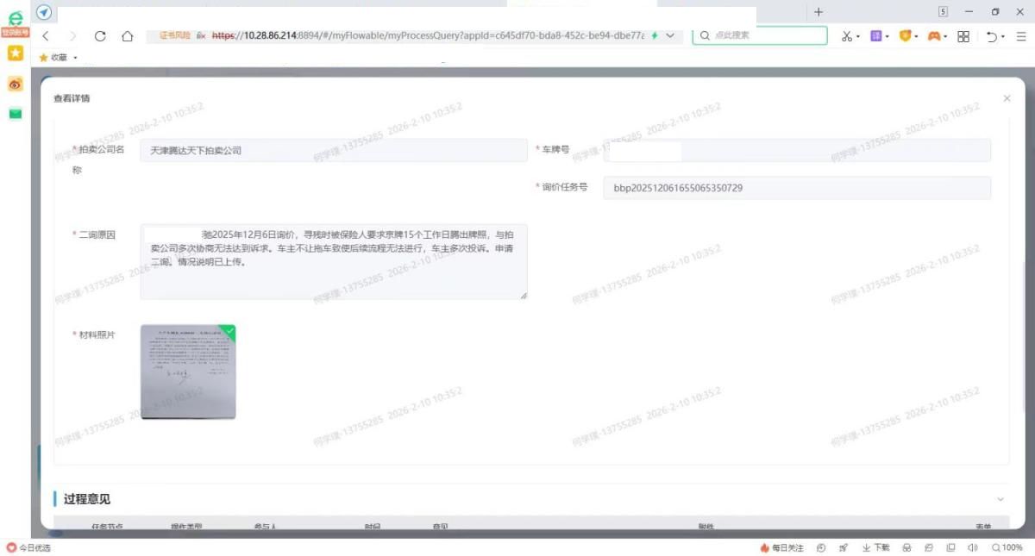Open the scissors screenshot tool
The image size is (1035, 556).
point(846,36)
